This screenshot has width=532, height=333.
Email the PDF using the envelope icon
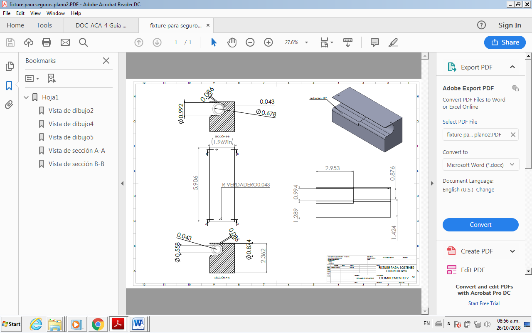[x=64, y=42]
